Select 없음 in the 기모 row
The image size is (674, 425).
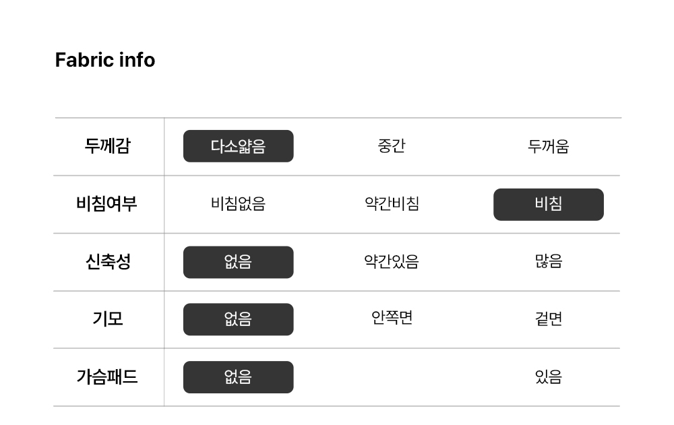point(238,319)
